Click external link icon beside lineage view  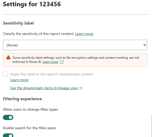[x=81, y=88]
